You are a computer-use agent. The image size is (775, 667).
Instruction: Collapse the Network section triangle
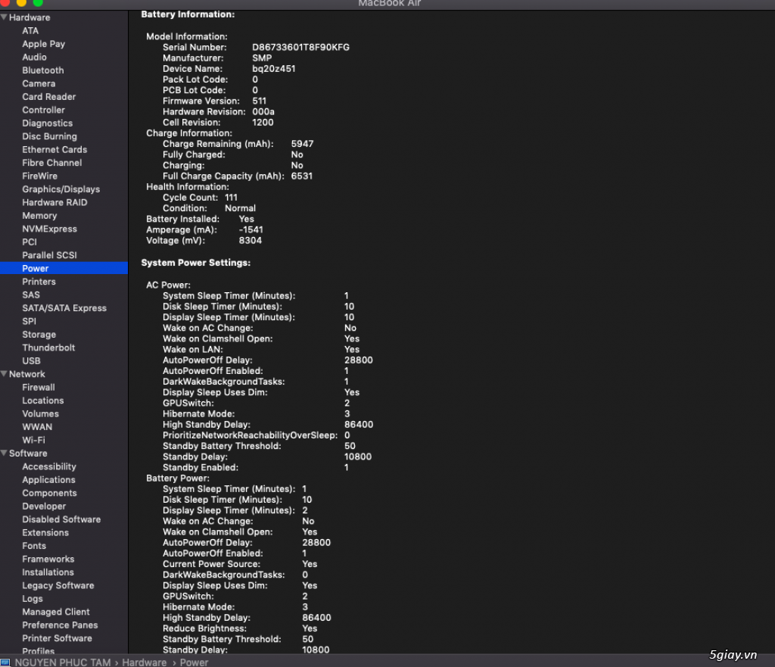pyautogui.click(x=4, y=374)
